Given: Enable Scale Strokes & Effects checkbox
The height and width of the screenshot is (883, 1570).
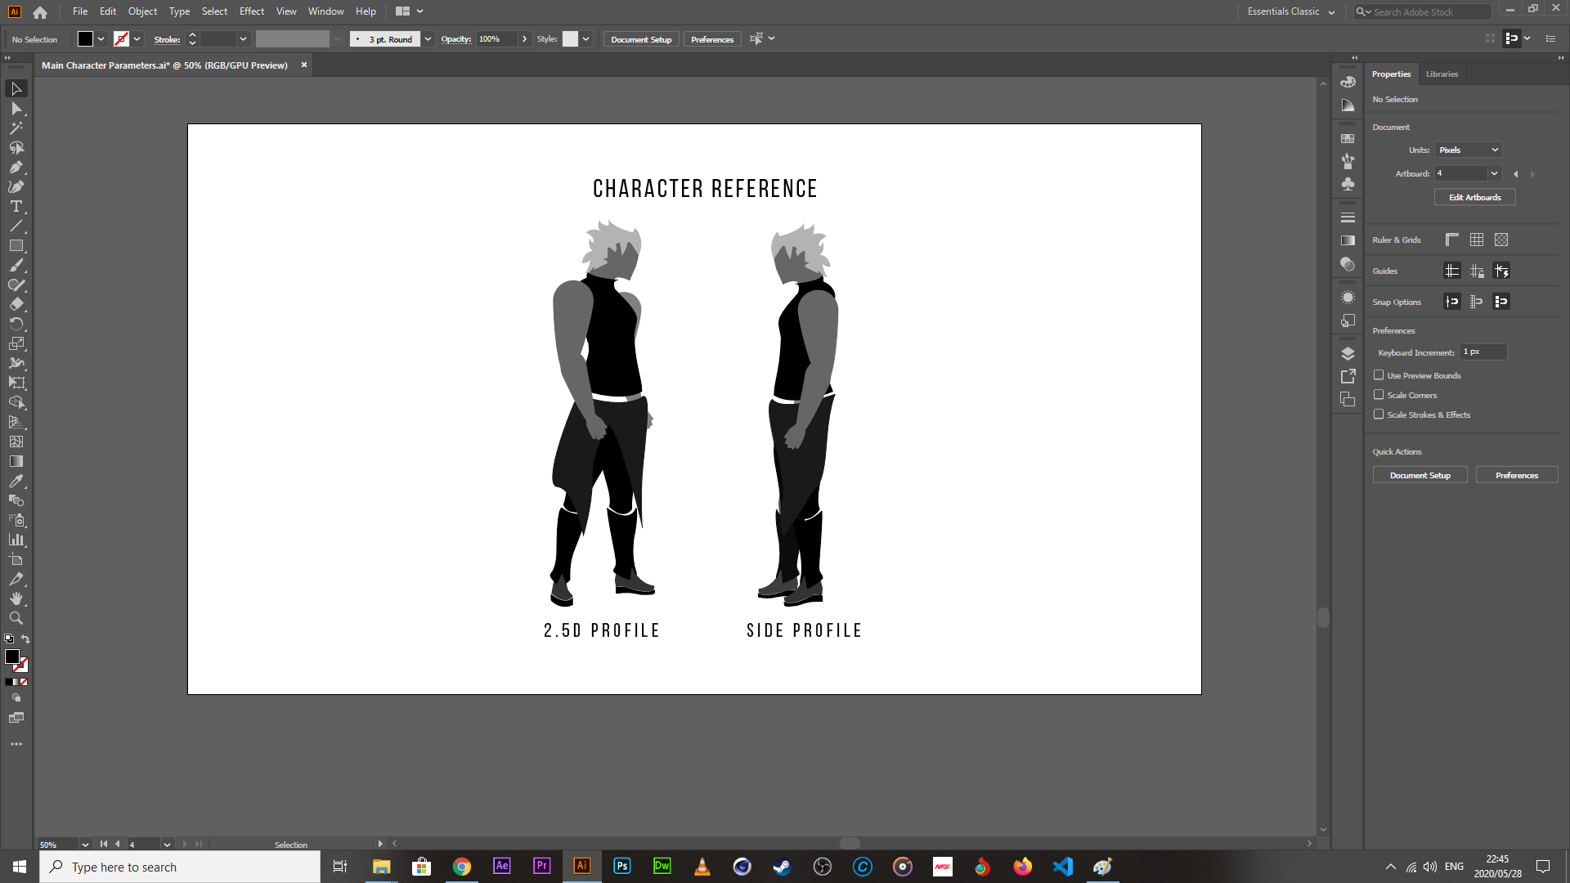Looking at the screenshot, I should point(1379,415).
